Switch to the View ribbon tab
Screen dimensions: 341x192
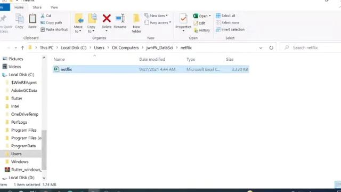click(x=54, y=7)
